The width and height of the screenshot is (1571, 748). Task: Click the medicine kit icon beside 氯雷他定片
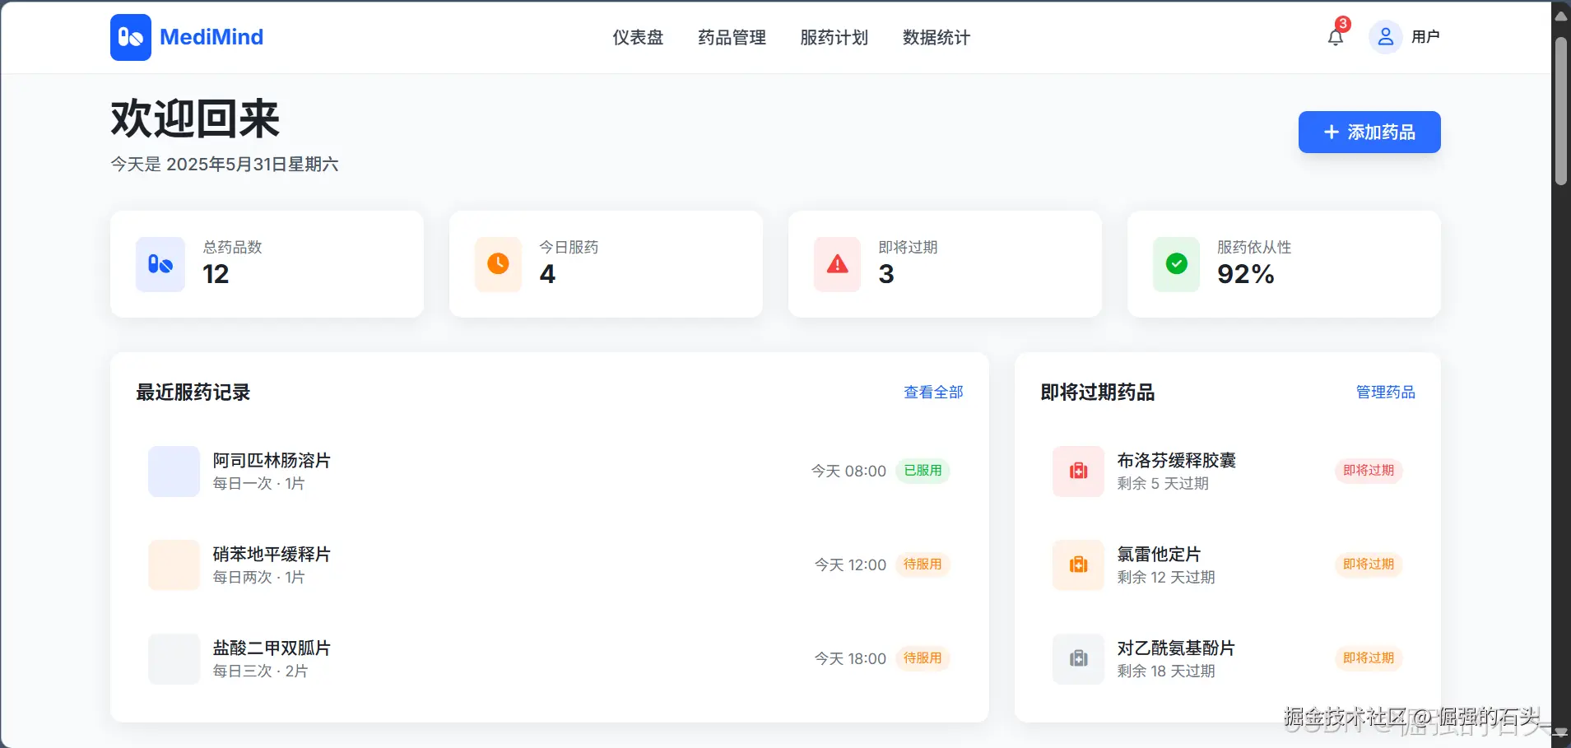pyautogui.click(x=1078, y=564)
